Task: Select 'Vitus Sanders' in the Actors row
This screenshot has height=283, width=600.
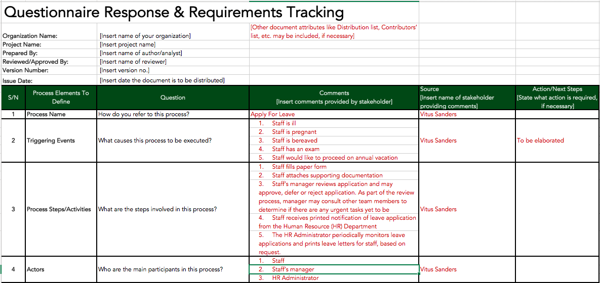Action: click(467, 269)
